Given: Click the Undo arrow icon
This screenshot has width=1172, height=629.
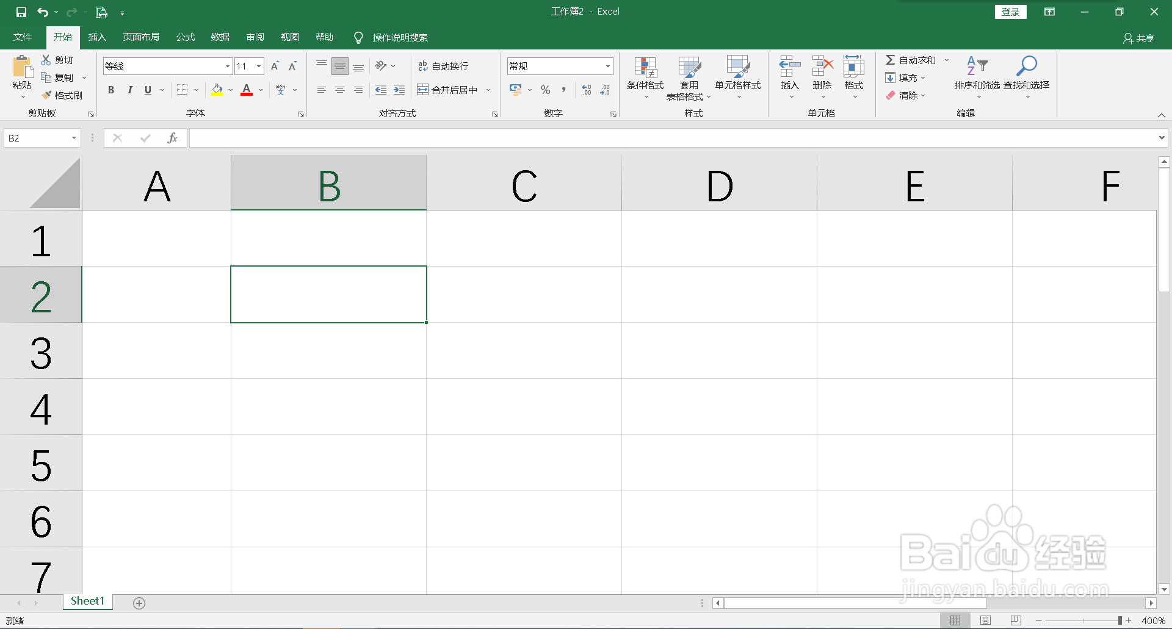Looking at the screenshot, I should pos(42,12).
